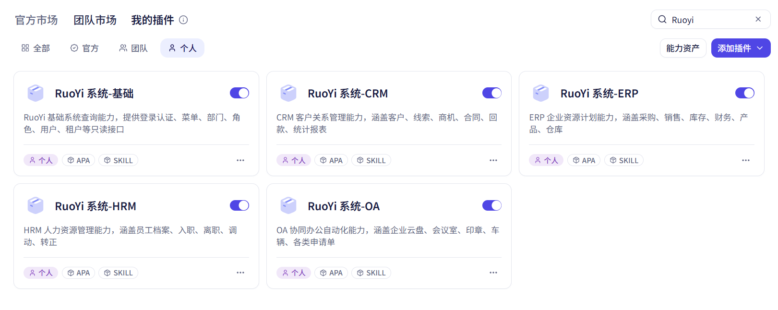Click the APA tag on RuoYi 系统-ERP
Screen dimensions: 778x310
pyautogui.click(x=584, y=160)
